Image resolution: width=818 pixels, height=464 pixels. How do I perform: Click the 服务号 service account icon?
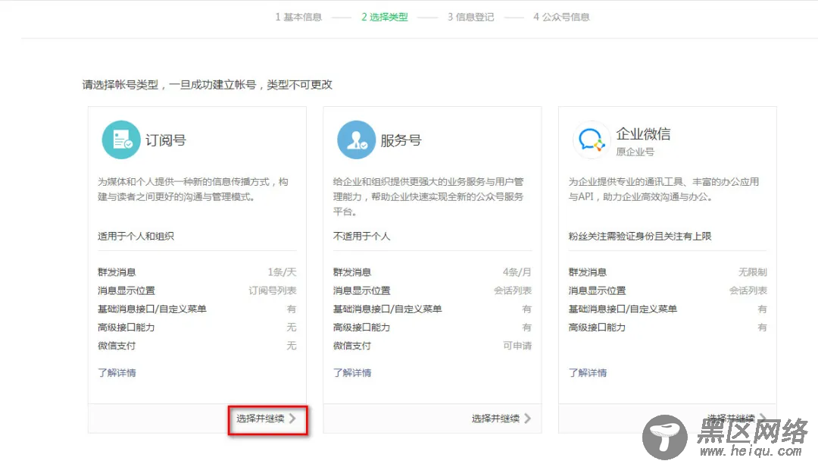pyautogui.click(x=356, y=140)
